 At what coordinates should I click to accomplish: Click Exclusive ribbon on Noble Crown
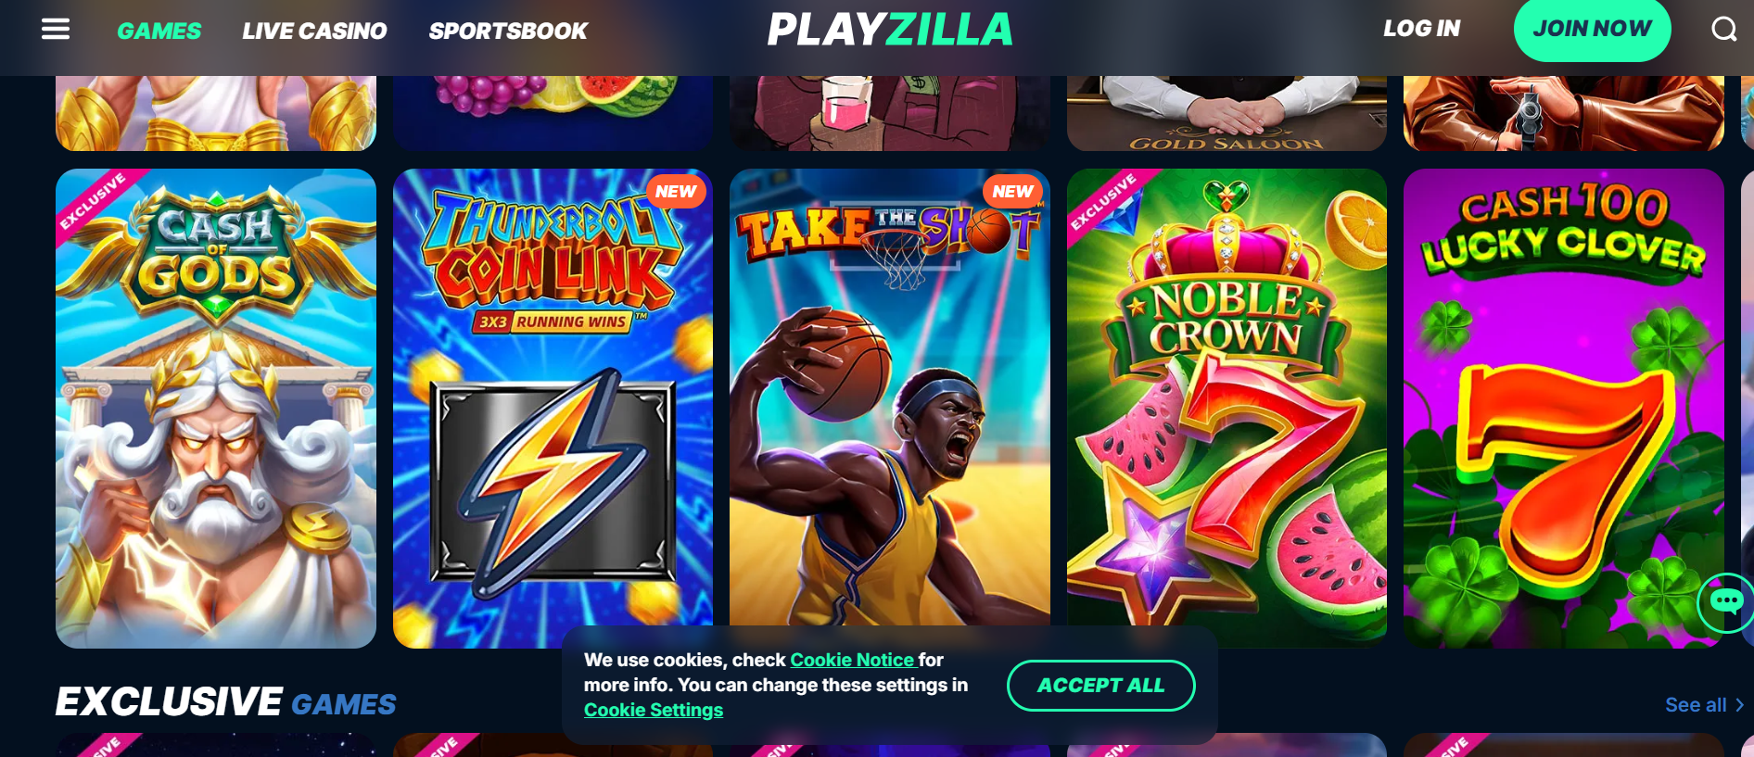[1103, 200]
